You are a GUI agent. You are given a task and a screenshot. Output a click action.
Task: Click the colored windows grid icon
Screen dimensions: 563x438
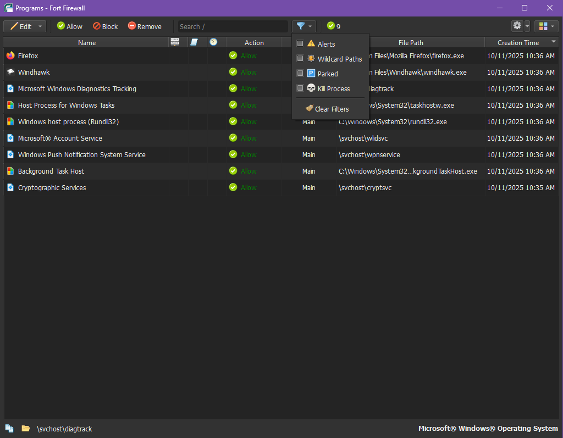tap(543, 26)
